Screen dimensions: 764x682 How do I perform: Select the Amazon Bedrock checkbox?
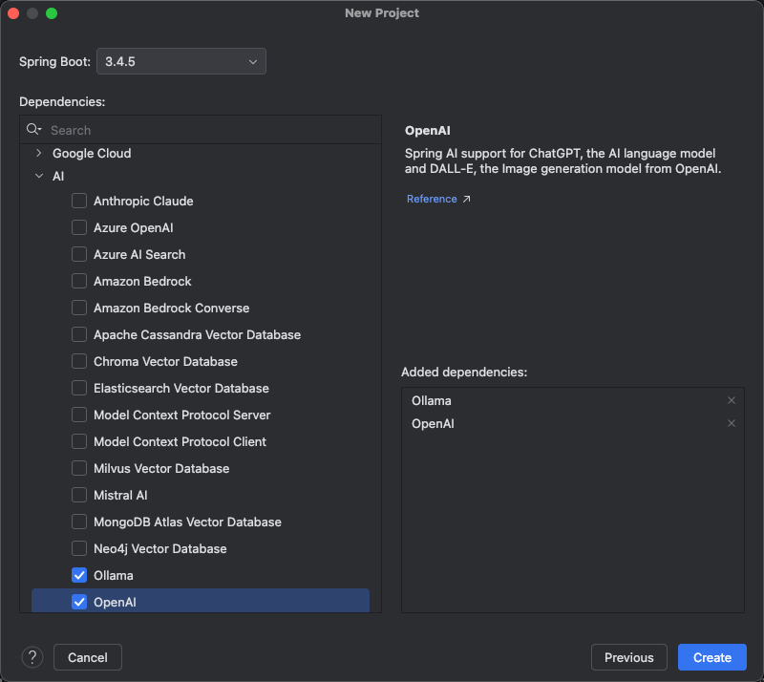[79, 281]
